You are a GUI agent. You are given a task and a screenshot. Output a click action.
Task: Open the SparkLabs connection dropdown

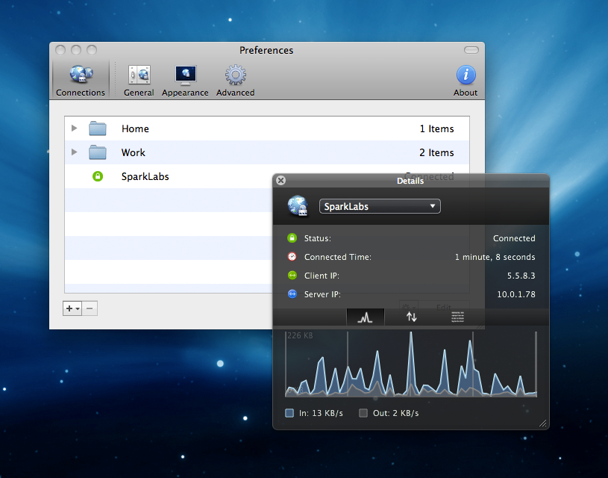click(x=380, y=207)
